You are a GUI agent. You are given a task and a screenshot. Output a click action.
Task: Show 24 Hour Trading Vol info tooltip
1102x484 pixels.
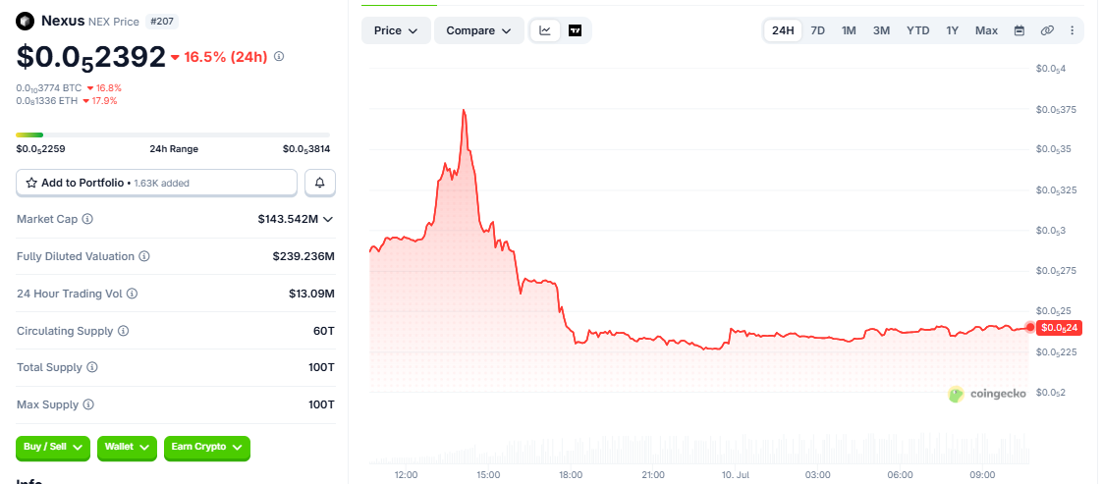coord(132,294)
